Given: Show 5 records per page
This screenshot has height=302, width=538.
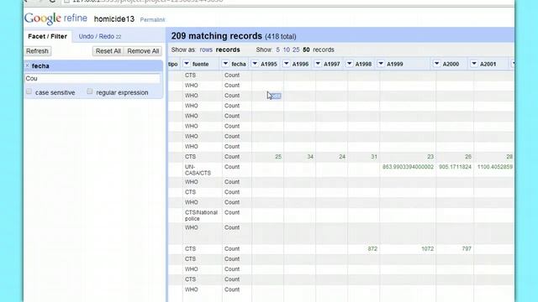Looking at the screenshot, I should tap(278, 49).
